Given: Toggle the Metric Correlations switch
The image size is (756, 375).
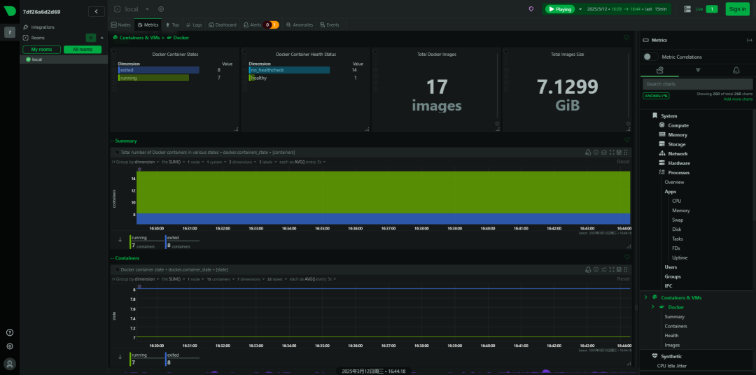Looking at the screenshot, I should click(x=651, y=57).
